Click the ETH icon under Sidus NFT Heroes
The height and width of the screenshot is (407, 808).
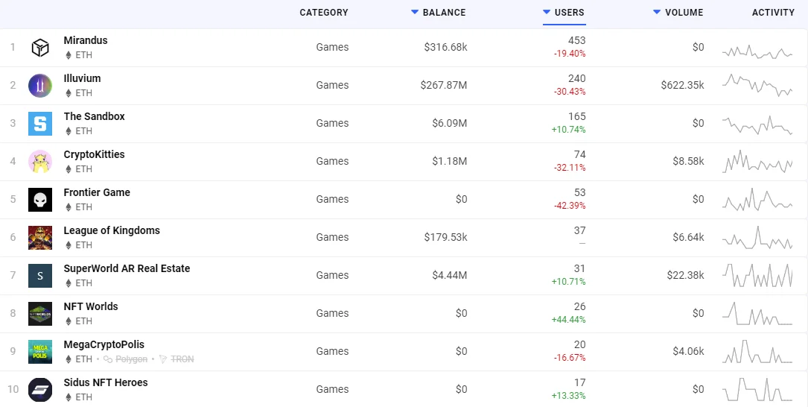coord(68,397)
